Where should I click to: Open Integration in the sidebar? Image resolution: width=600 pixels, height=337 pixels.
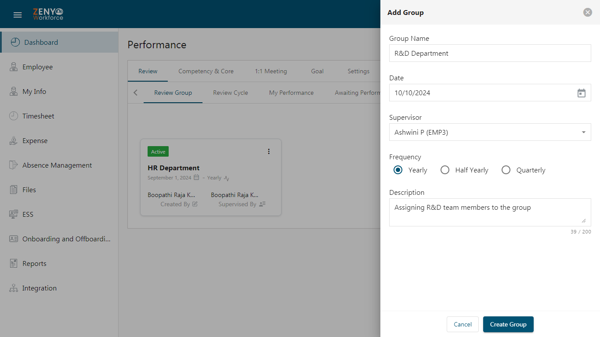click(x=59, y=288)
